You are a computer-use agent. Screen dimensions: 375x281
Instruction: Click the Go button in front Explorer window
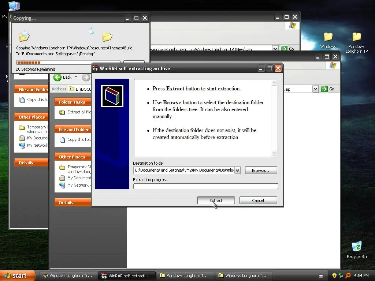[328, 89]
